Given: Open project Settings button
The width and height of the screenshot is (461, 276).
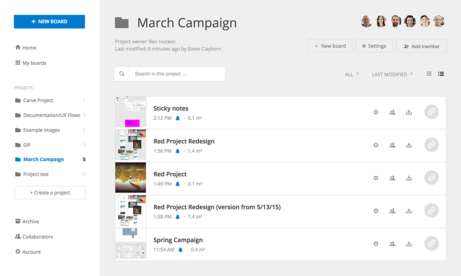Looking at the screenshot, I should (374, 46).
